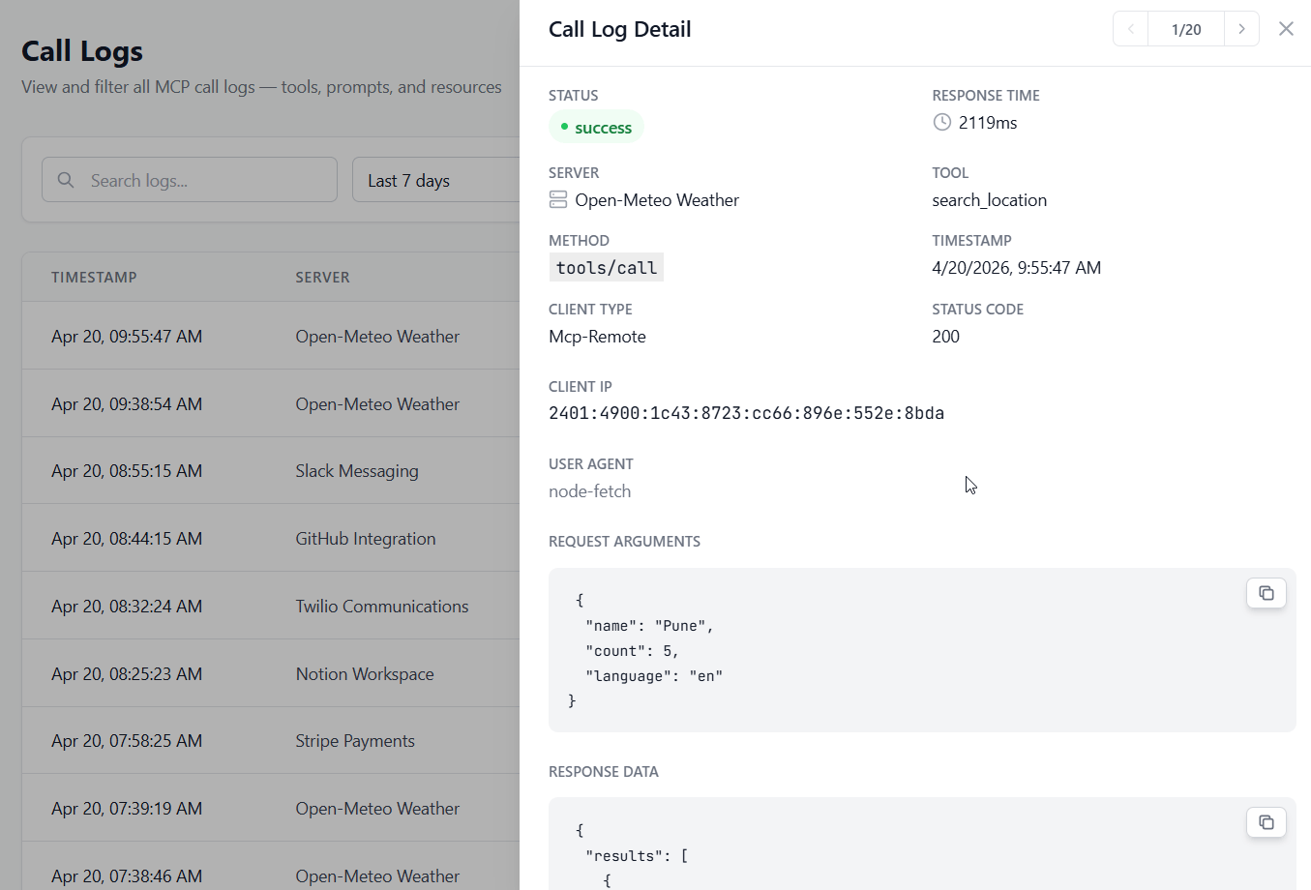Open the Apr 20, 09:38:54 AM log row
The width and height of the screenshot is (1311, 890).
271,403
